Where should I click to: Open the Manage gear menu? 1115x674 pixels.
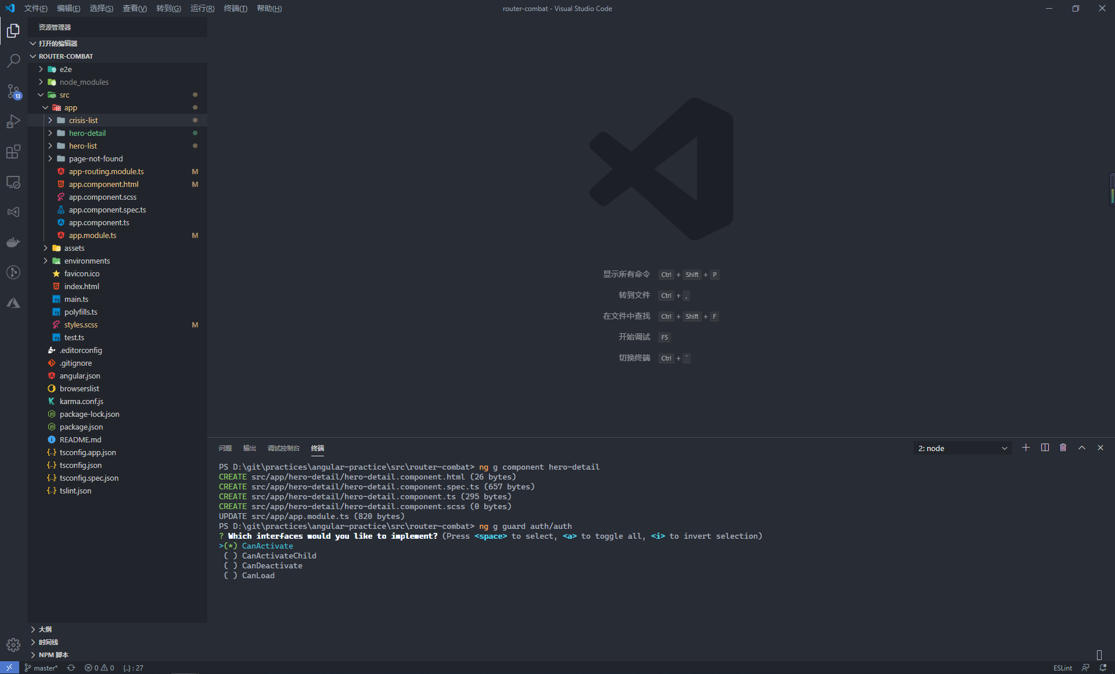pyautogui.click(x=13, y=645)
